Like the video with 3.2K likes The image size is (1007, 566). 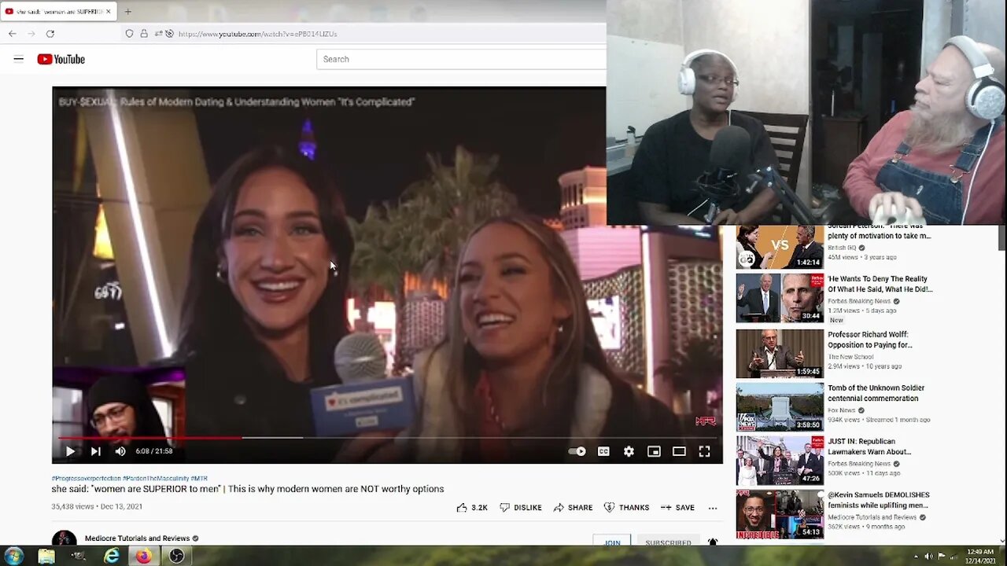472,508
